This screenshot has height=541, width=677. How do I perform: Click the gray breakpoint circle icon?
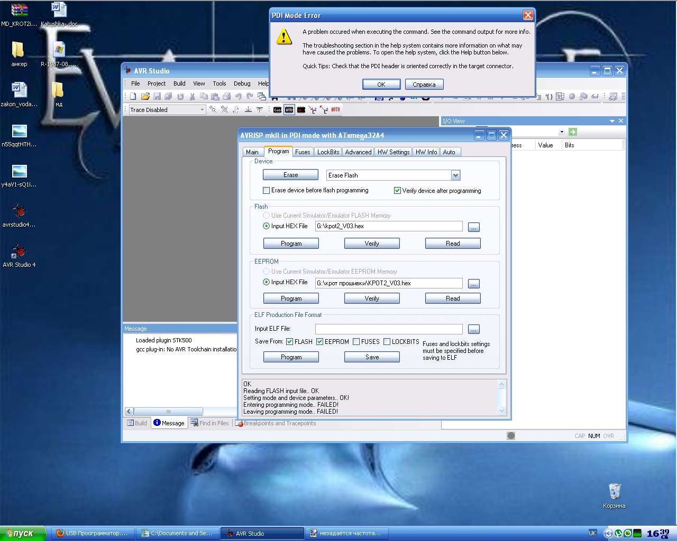pos(572,96)
